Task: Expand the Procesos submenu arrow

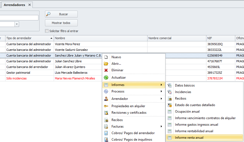Action: click(161, 91)
